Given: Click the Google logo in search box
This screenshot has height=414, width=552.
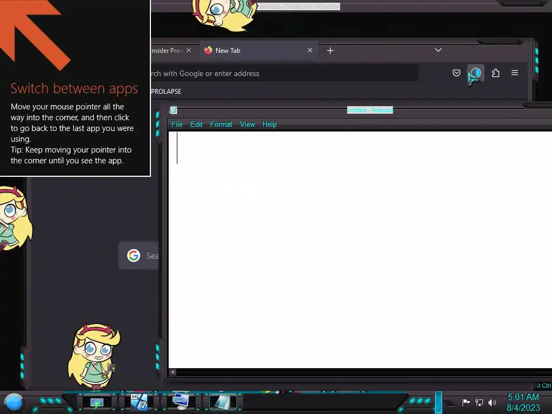Looking at the screenshot, I should [134, 256].
